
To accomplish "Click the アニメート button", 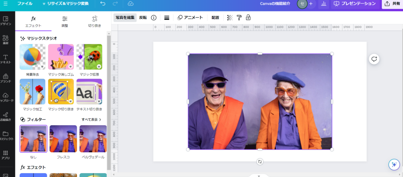I will (190, 18).
